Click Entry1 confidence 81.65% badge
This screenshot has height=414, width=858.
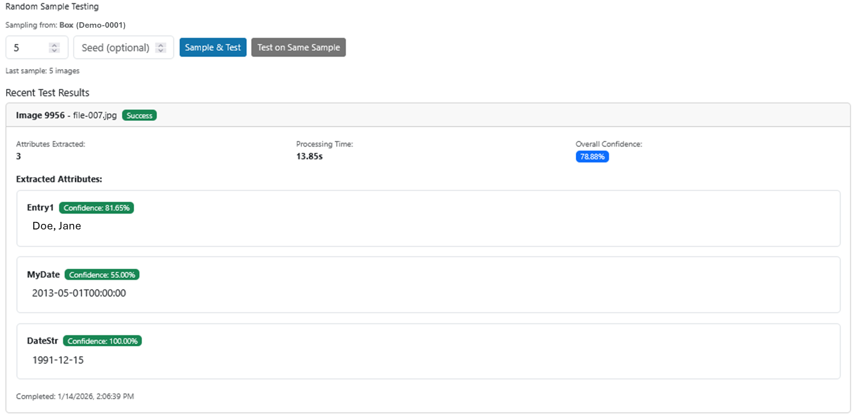[96, 208]
